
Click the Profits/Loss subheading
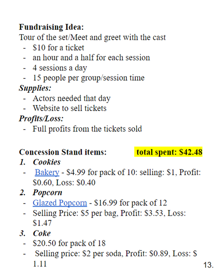click(x=41, y=119)
